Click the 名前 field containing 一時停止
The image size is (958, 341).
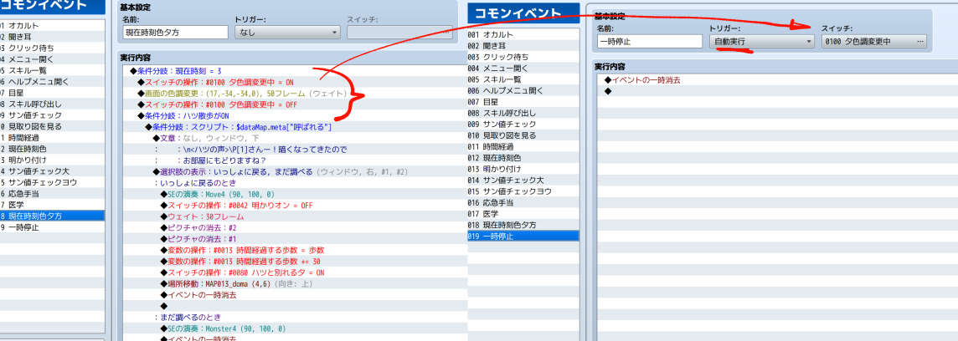650,42
